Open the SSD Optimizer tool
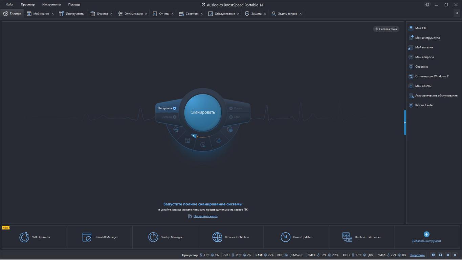 point(35,237)
